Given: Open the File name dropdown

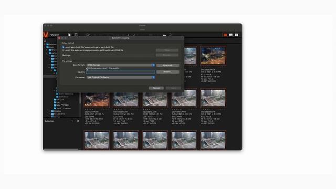Looking at the screenshot, I should click(x=121, y=77).
